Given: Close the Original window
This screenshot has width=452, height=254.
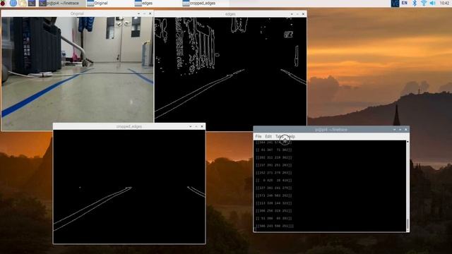Looking at the screenshot, I should point(150,13).
